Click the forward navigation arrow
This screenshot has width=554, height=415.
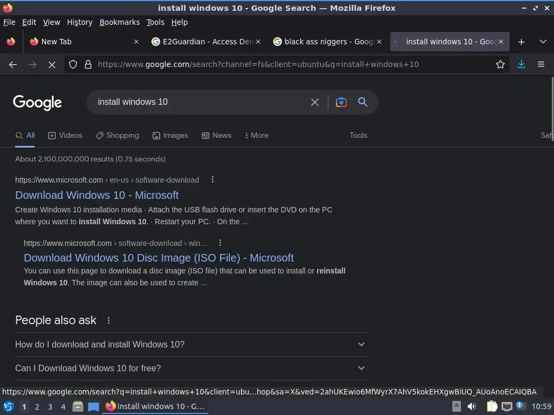(32, 65)
